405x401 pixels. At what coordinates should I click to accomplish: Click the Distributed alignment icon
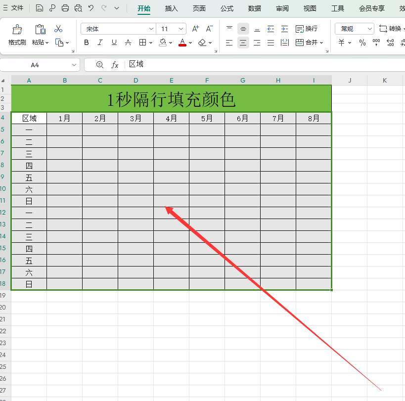click(285, 43)
